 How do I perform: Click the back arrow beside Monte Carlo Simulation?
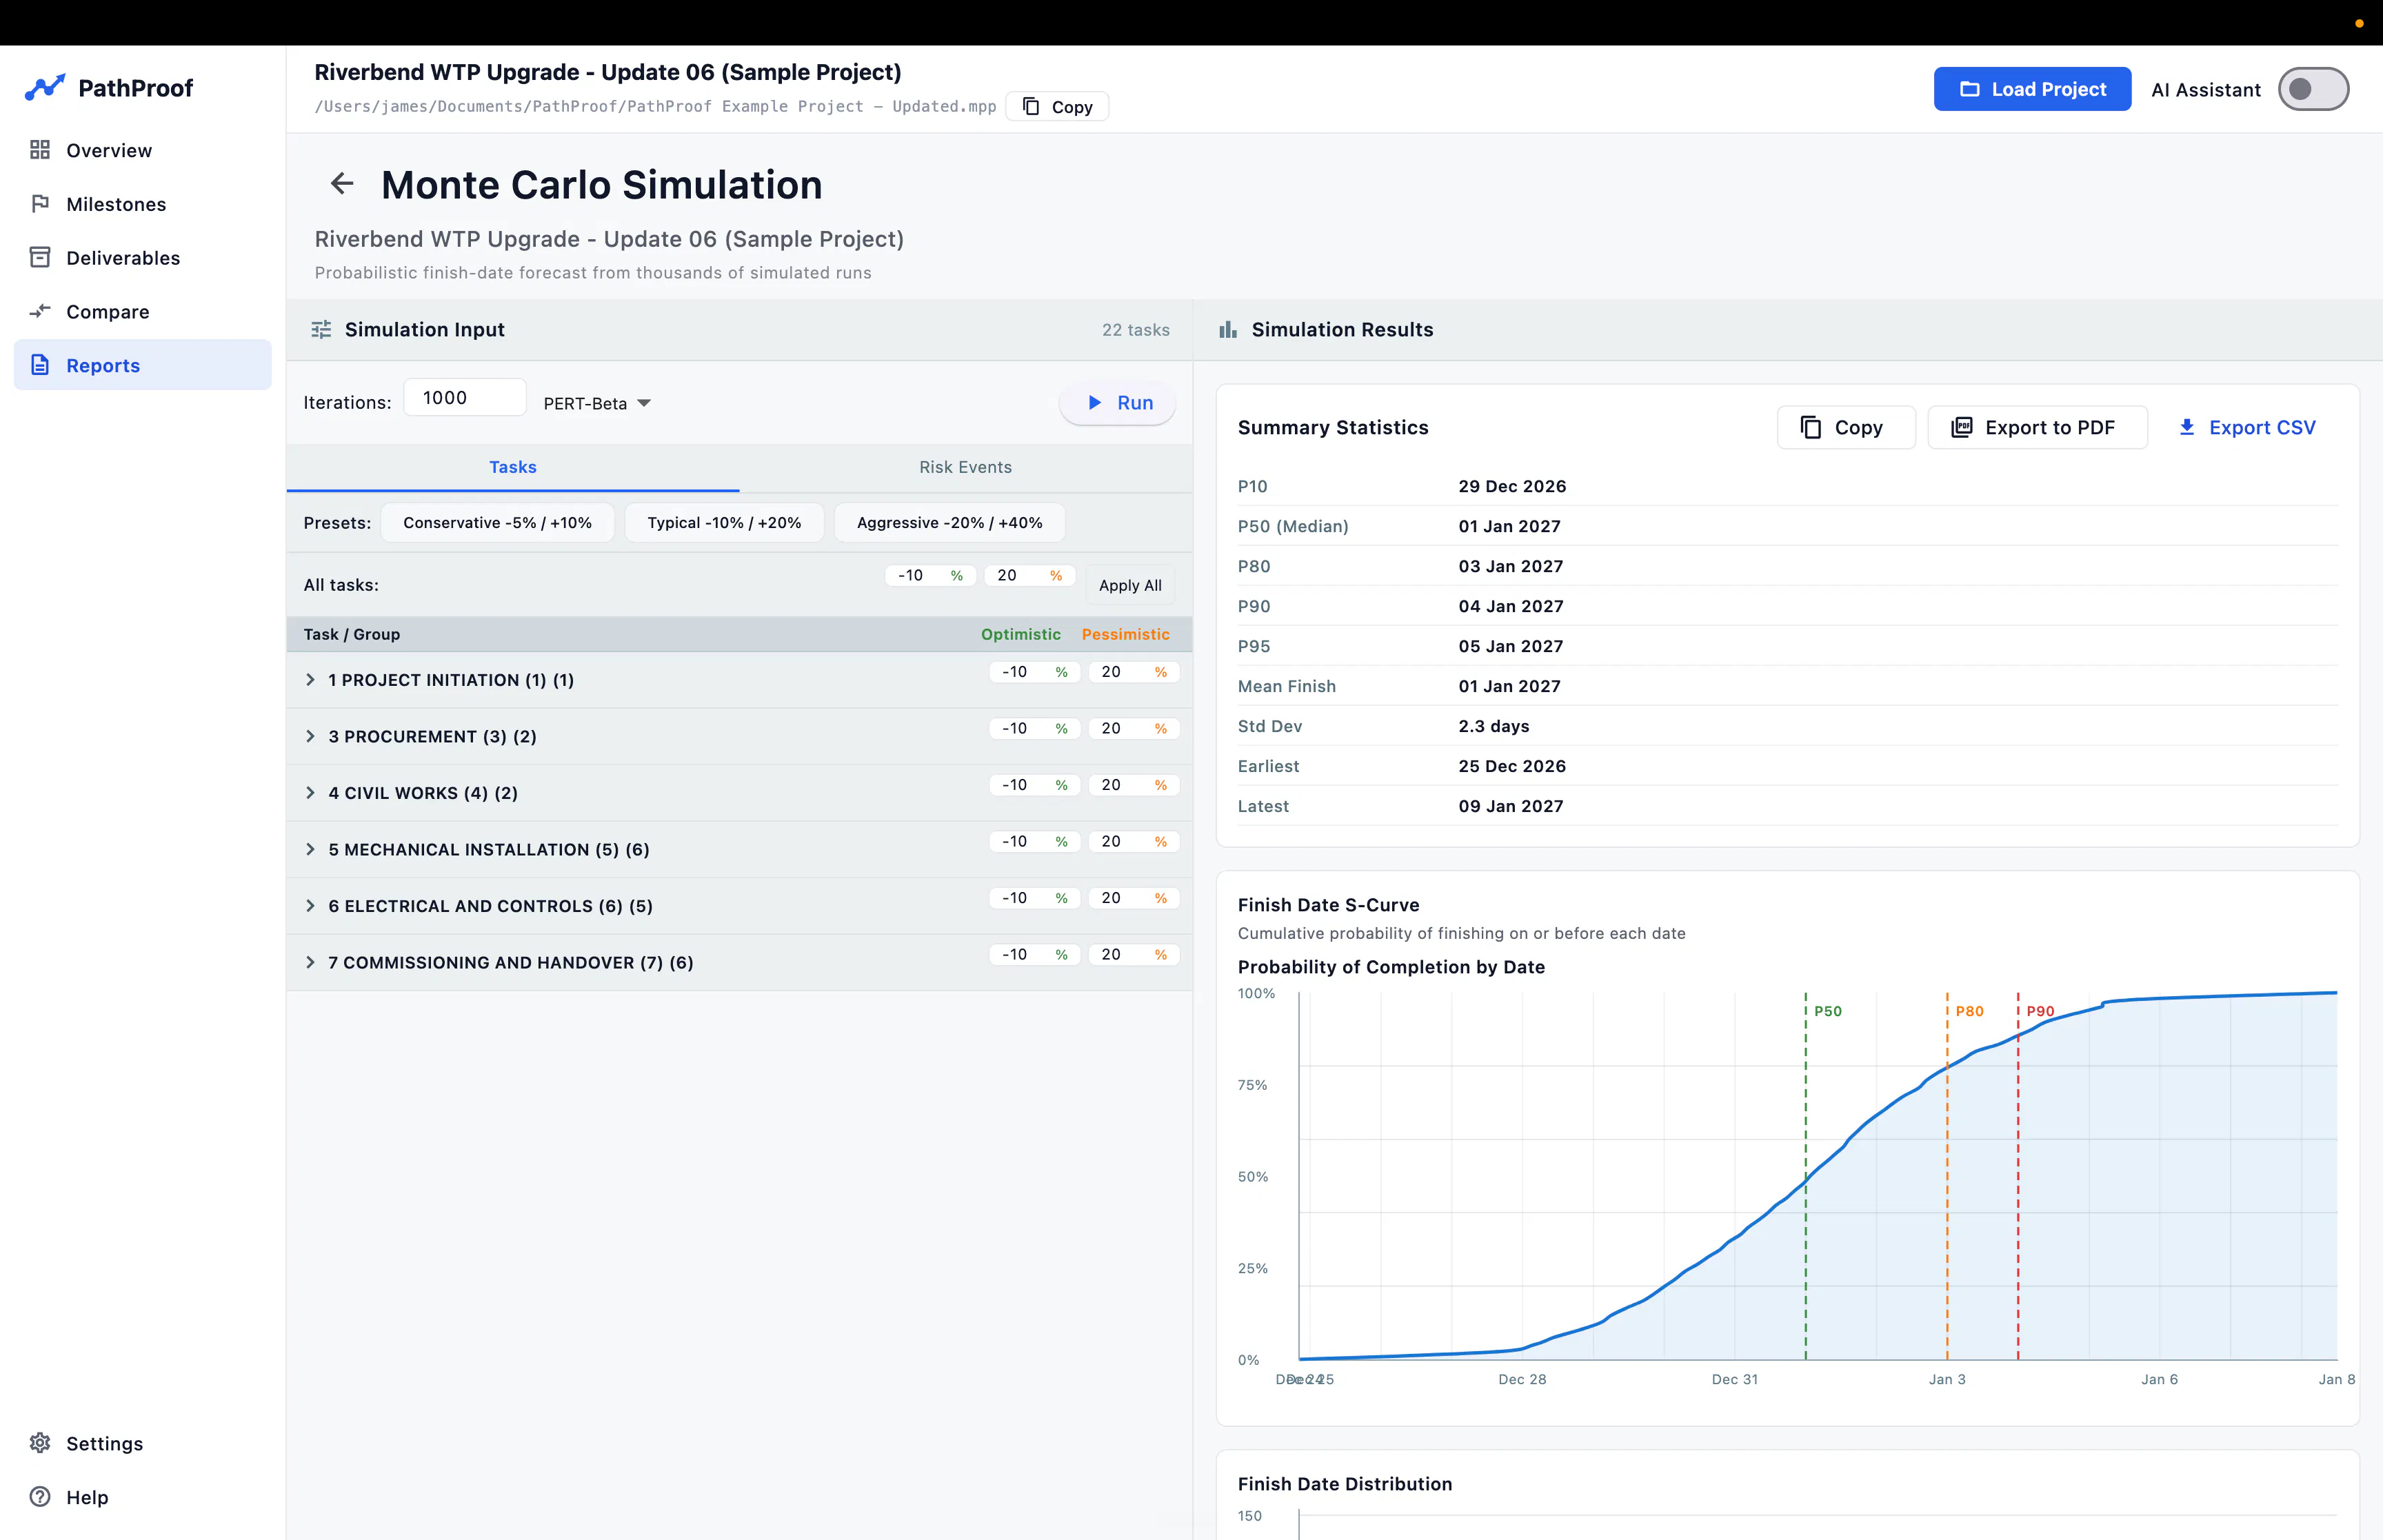342,184
